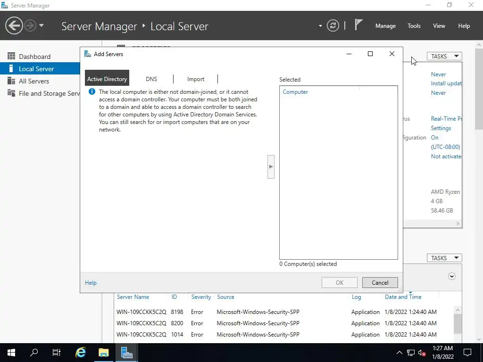Open the Windows Start menu

[x=11, y=353]
